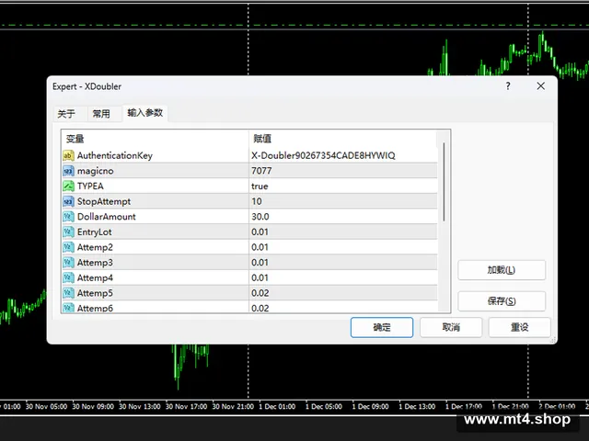Select the magicno value 7077
This screenshot has width=589, height=441.
tap(261, 171)
